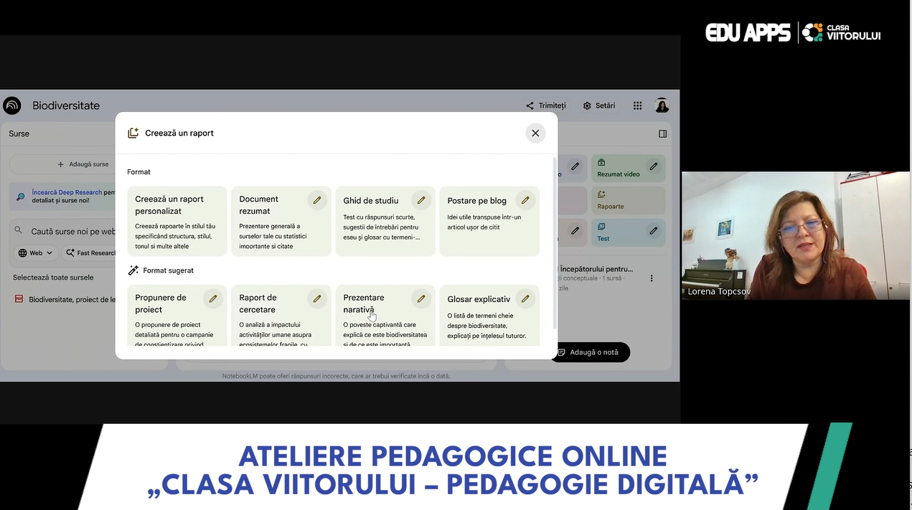This screenshot has width=912, height=510.
Task: Click the NotebookLM logo icon
Action: coord(12,105)
